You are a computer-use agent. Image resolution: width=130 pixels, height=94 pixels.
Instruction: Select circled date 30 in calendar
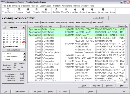click(24, 42)
